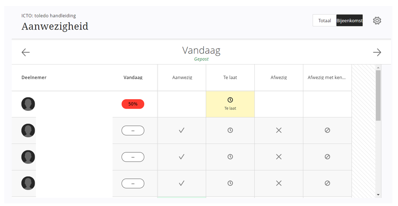The width and height of the screenshot is (398, 206).
Task: Mark second participant late with clock icon
Action: (230, 130)
